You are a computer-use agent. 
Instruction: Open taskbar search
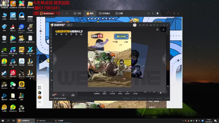(8, 121)
